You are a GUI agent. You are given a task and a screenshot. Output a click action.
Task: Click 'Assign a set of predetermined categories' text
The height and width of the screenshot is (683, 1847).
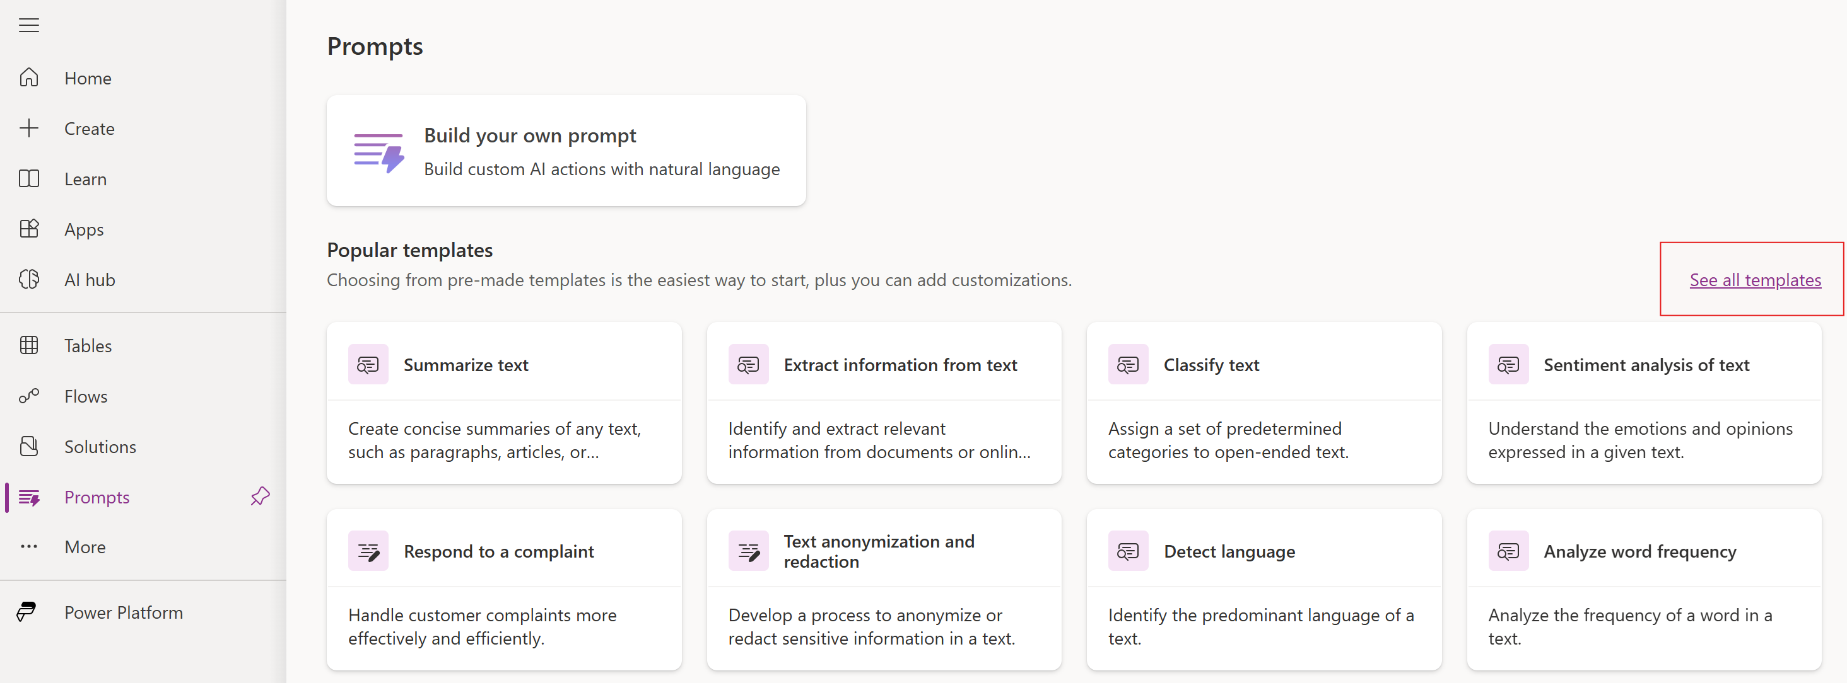pyautogui.click(x=1228, y=440)
